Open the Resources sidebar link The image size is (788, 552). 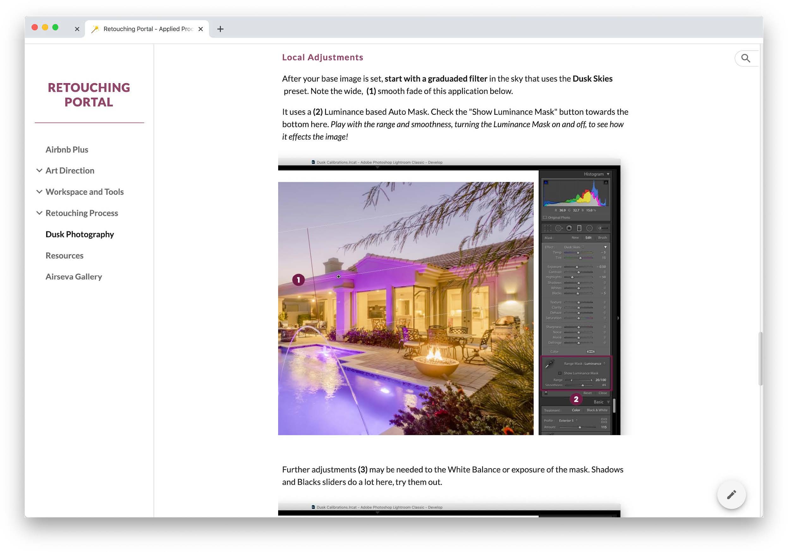point(64,255)
